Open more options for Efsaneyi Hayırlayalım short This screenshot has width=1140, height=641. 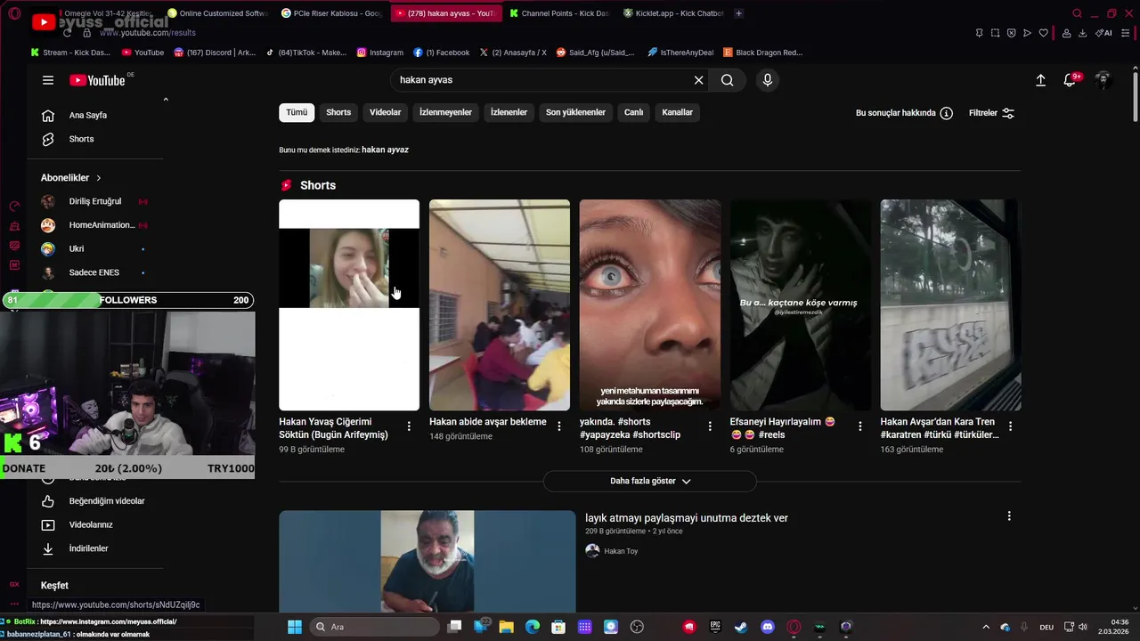(x=860, y=426)
